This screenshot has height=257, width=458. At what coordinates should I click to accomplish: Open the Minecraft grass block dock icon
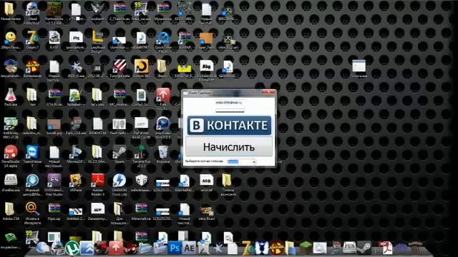point(306,248)
